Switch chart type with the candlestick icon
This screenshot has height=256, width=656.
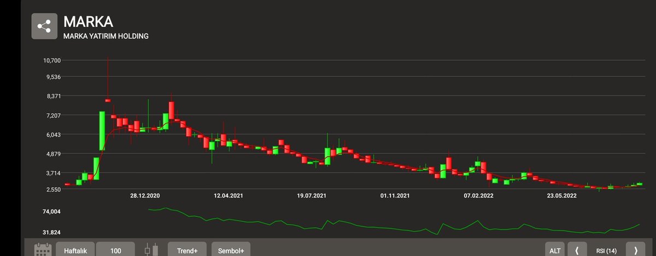tap(151, 251)
